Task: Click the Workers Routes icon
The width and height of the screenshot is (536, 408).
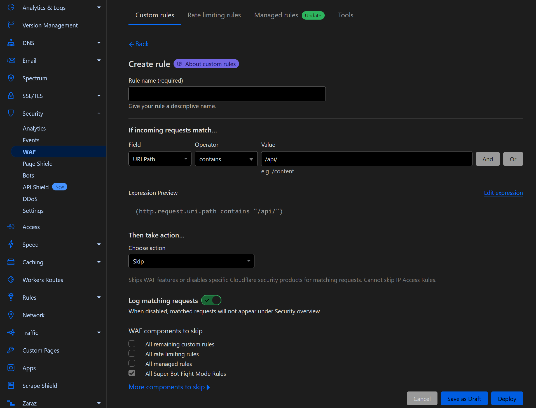Action: [x=11, y=279]
